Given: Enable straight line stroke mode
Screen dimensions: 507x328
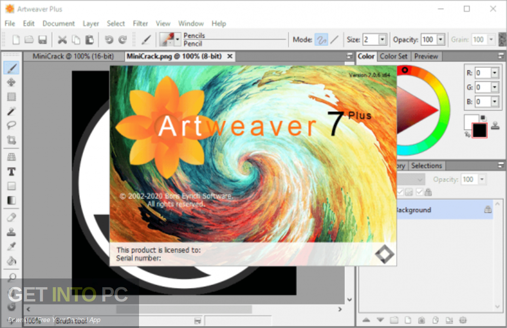Looking at the screenshot, I should click(x=335, y=40).
